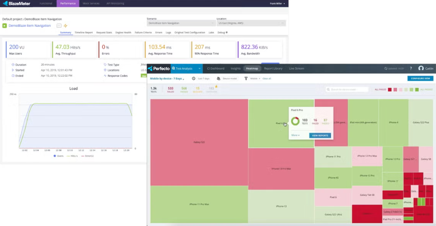Click the light pink heatmap legend swatch
Screen dimensions: 436x226
(401, 89)
